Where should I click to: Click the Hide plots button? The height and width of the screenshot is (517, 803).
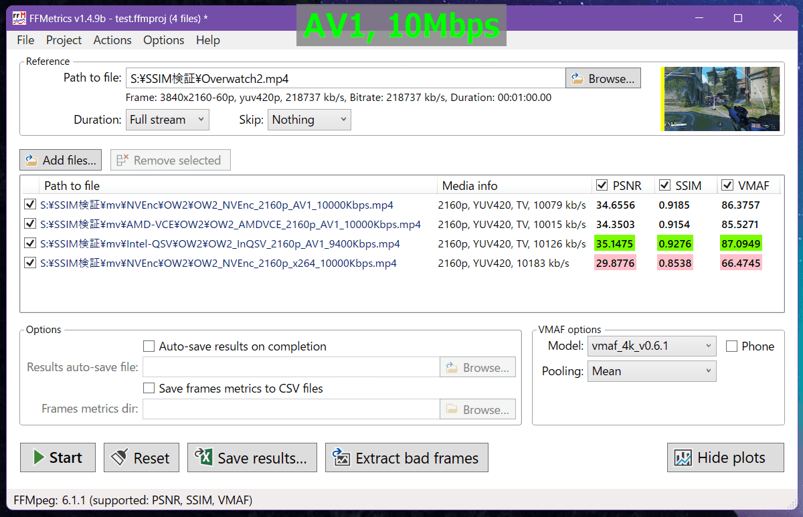tap(725, 457)
